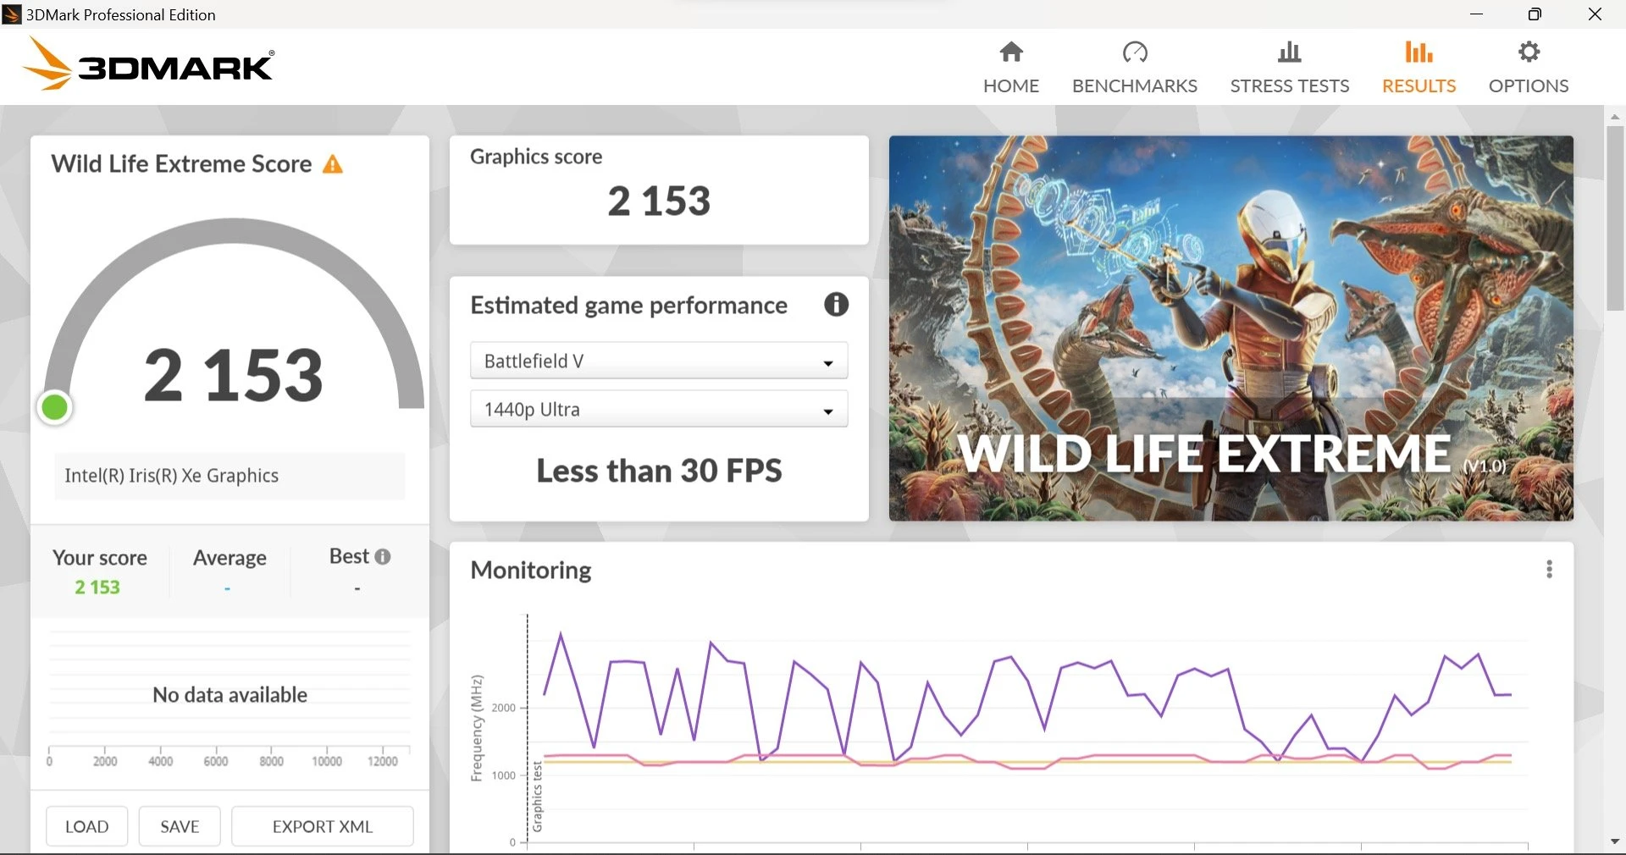Switch to the RESULTS tab label

point(1419,86)
